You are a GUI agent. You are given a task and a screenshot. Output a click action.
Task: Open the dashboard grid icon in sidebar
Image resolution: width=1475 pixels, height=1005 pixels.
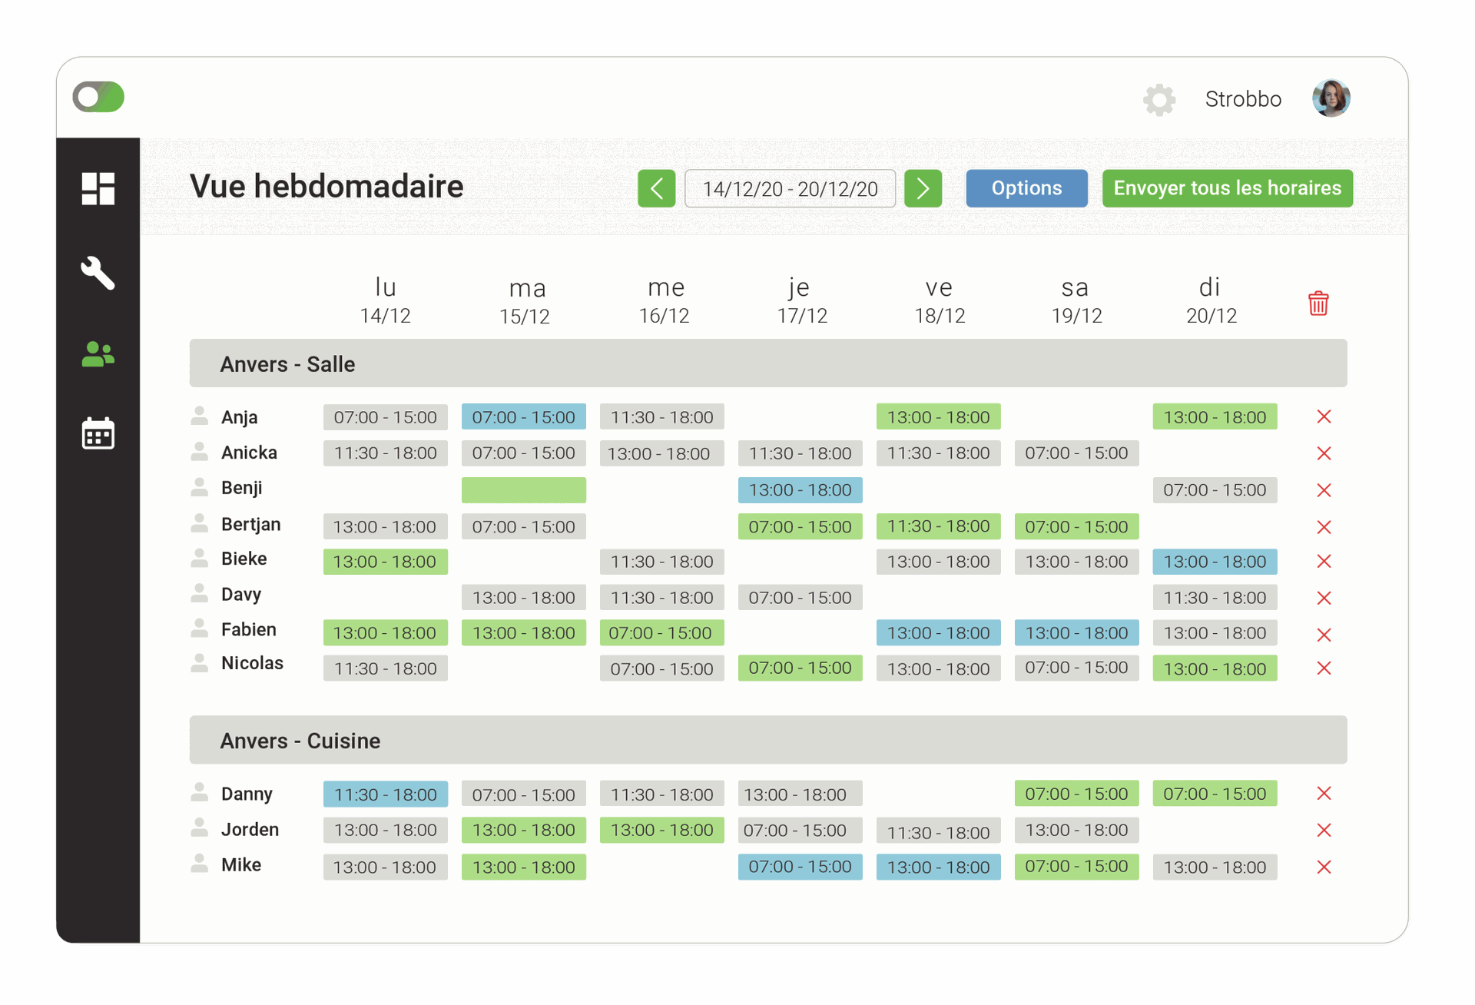[x=98, y=188]
